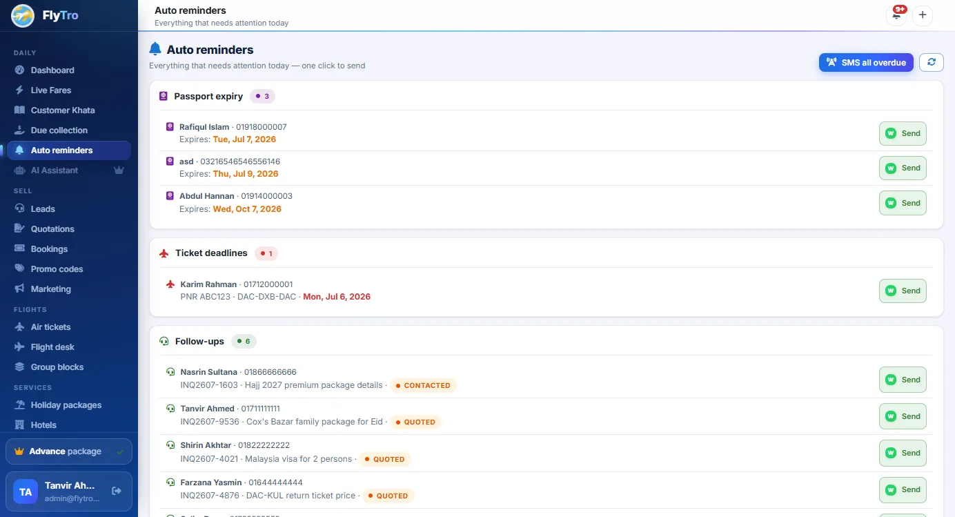Click the SMS all overdue button
Viewport: 955px width, 517px height.
click(866, 62)
